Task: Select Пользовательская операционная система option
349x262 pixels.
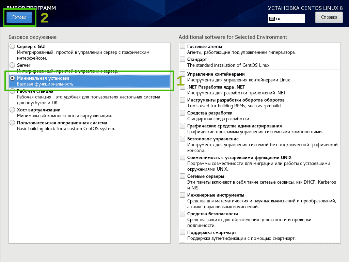Action: (x=12, y=123)
